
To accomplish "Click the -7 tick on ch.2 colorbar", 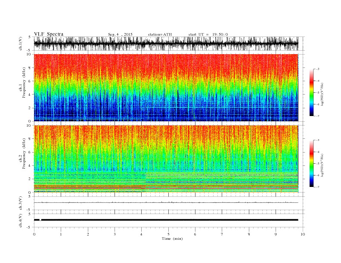I will coord(318,187).
